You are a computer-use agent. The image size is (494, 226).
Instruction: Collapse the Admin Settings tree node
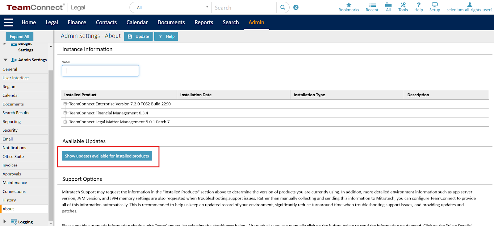pyautogui.click(x=5, y=60)
